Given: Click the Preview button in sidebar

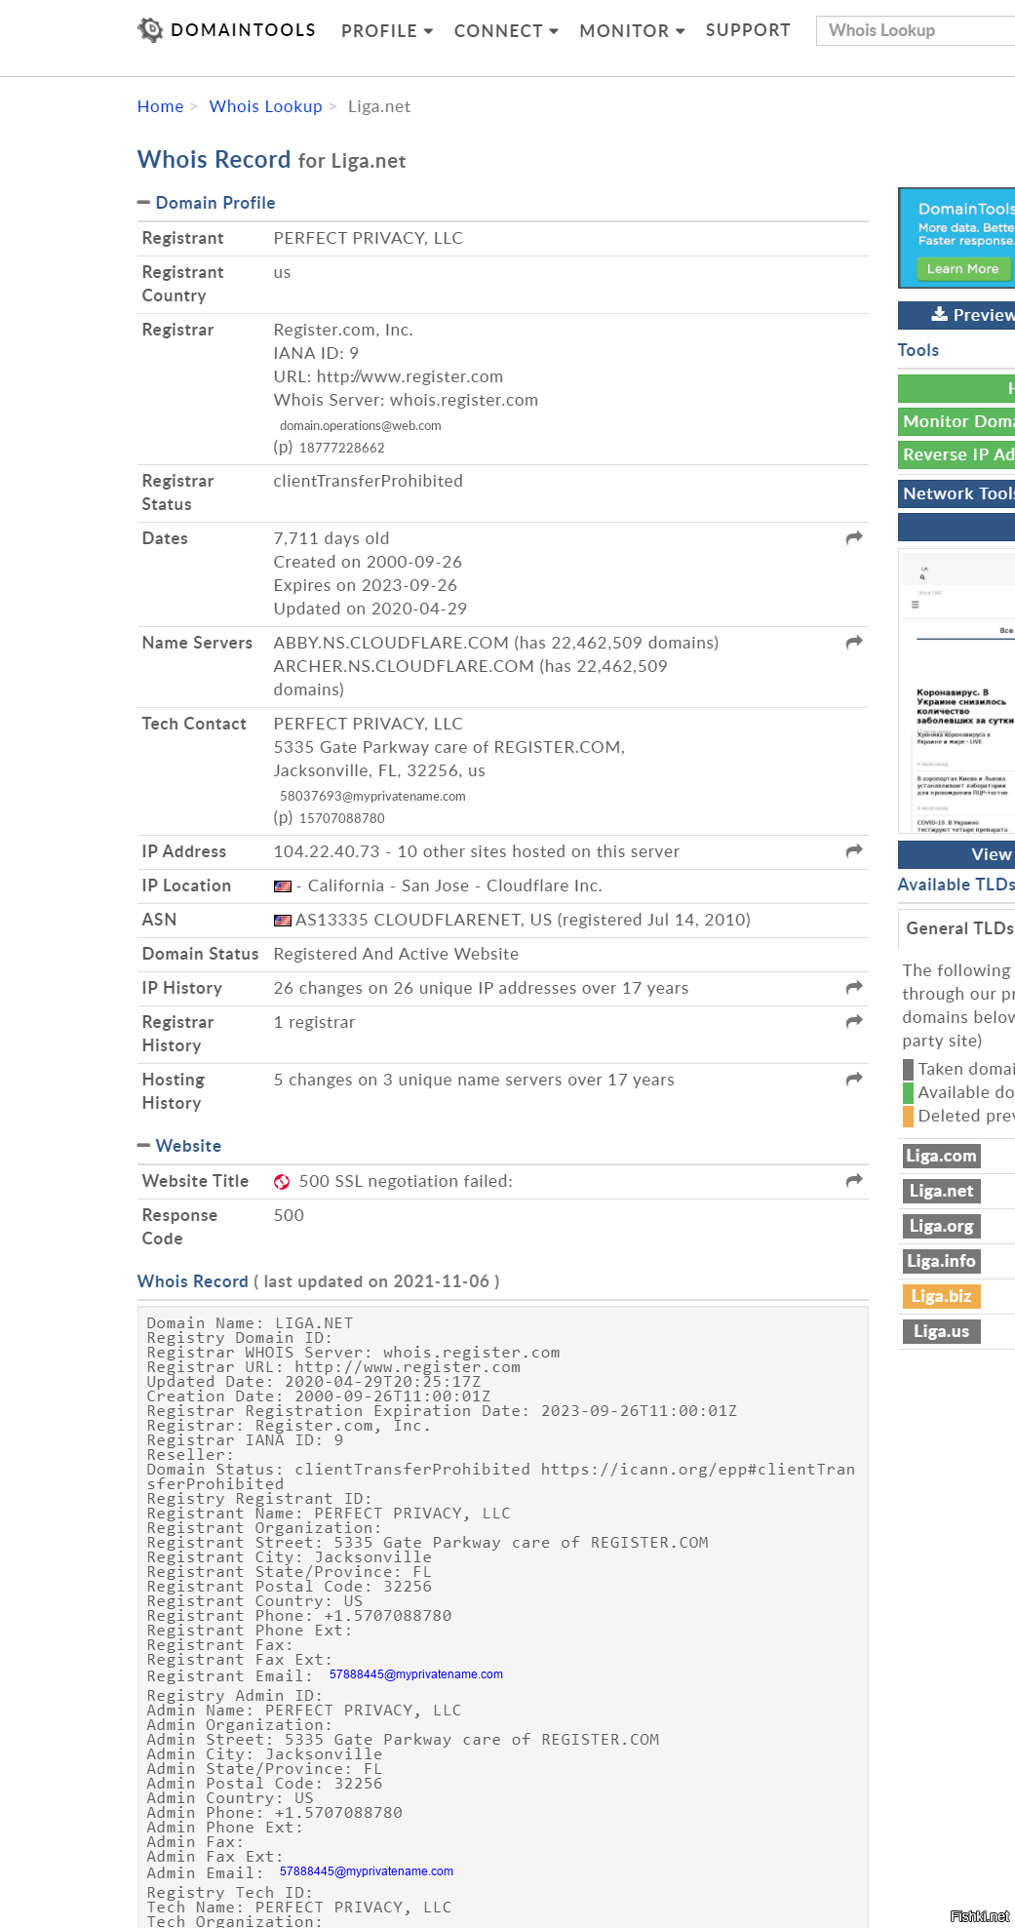Looking at the screenshot, I should (x=956, y=315).
